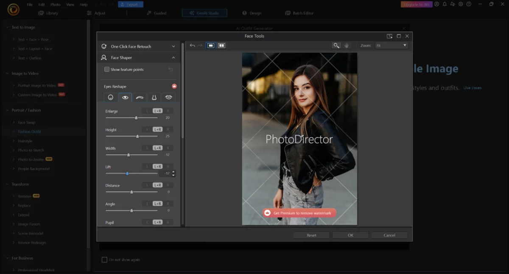Increase the Lift value with stepper up arrow
Image resolution: width=509 pixels, height=274 pixels.
pos(173,172)
